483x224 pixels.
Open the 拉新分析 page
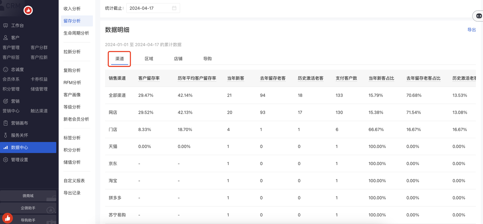[x=72, y=52]
